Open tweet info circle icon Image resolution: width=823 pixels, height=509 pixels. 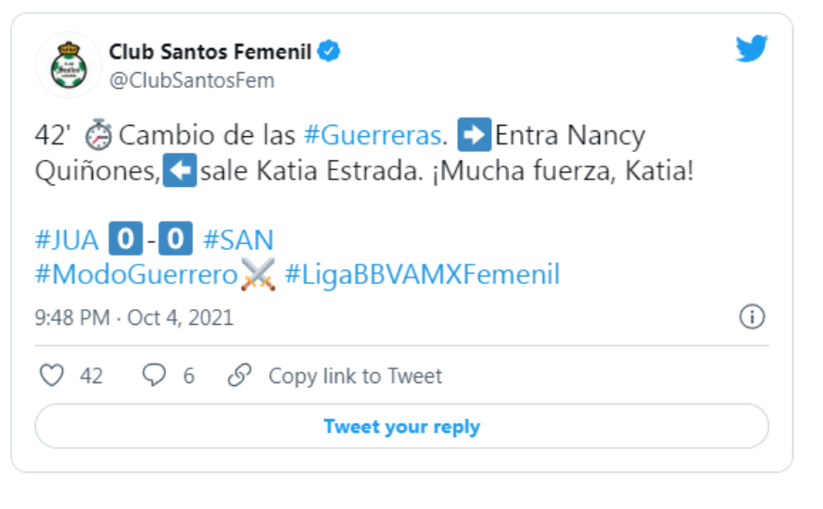coord(752,317)
